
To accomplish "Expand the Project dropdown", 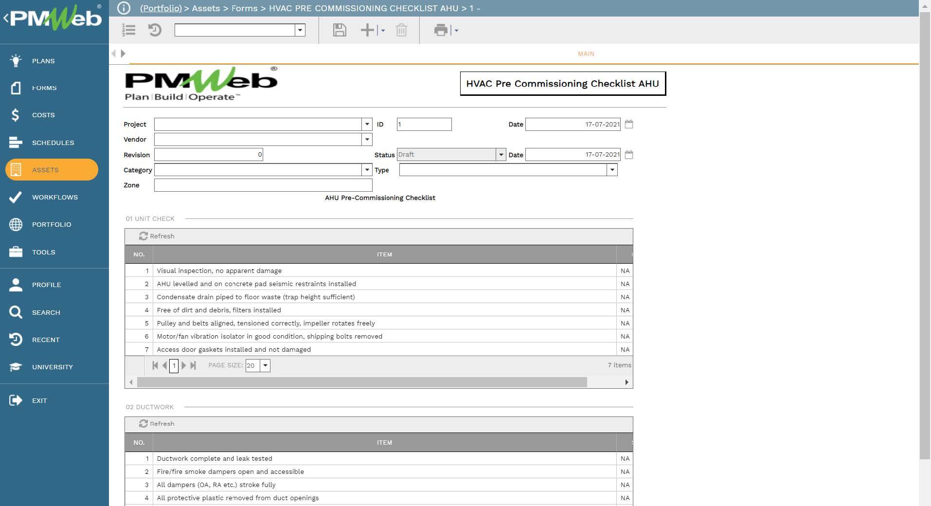I will (367, 125).
